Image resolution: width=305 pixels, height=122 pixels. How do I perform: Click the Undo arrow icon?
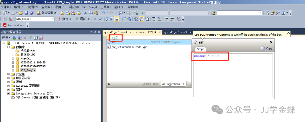tap(103, 13)
